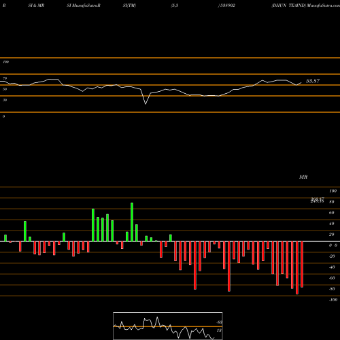The image size is (340, 340).
Task: Click the tallest green MR histogram bar
Action: [132, 222]
